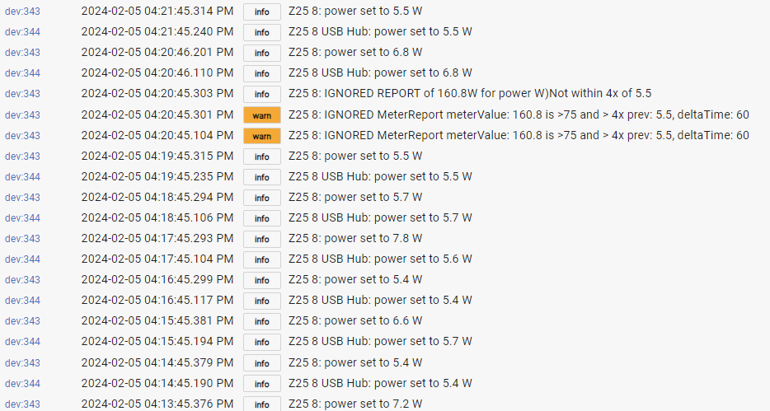Click info badge on IGNORED REPORT row
This screenshot has height=411, width=770.
(x=261, y=94)
